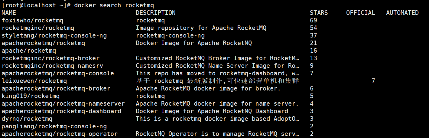
Task: Click the star count 54
Action: pos(314,28)
